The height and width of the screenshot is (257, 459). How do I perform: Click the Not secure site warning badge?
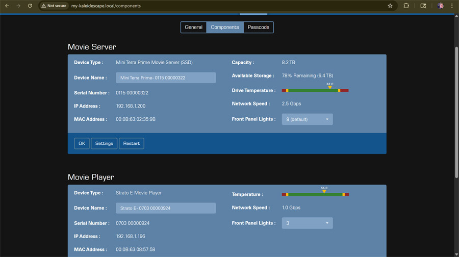pos(54,6)
